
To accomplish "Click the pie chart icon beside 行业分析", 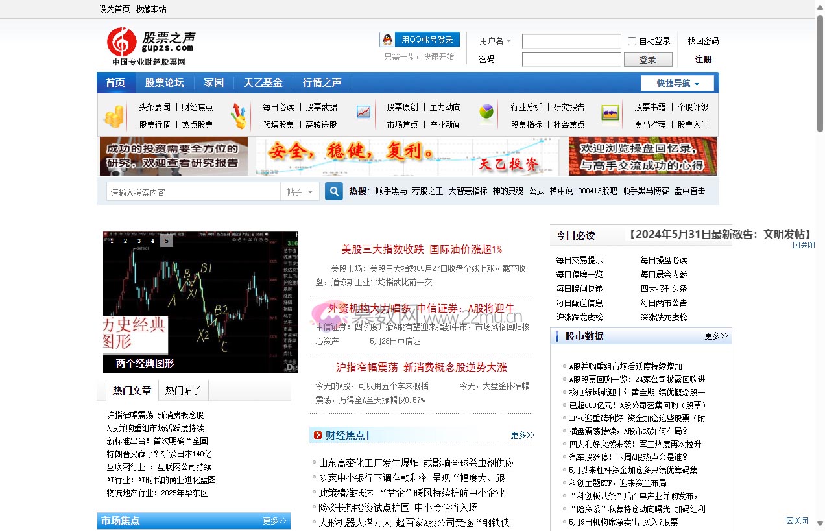I will [486, 112].
